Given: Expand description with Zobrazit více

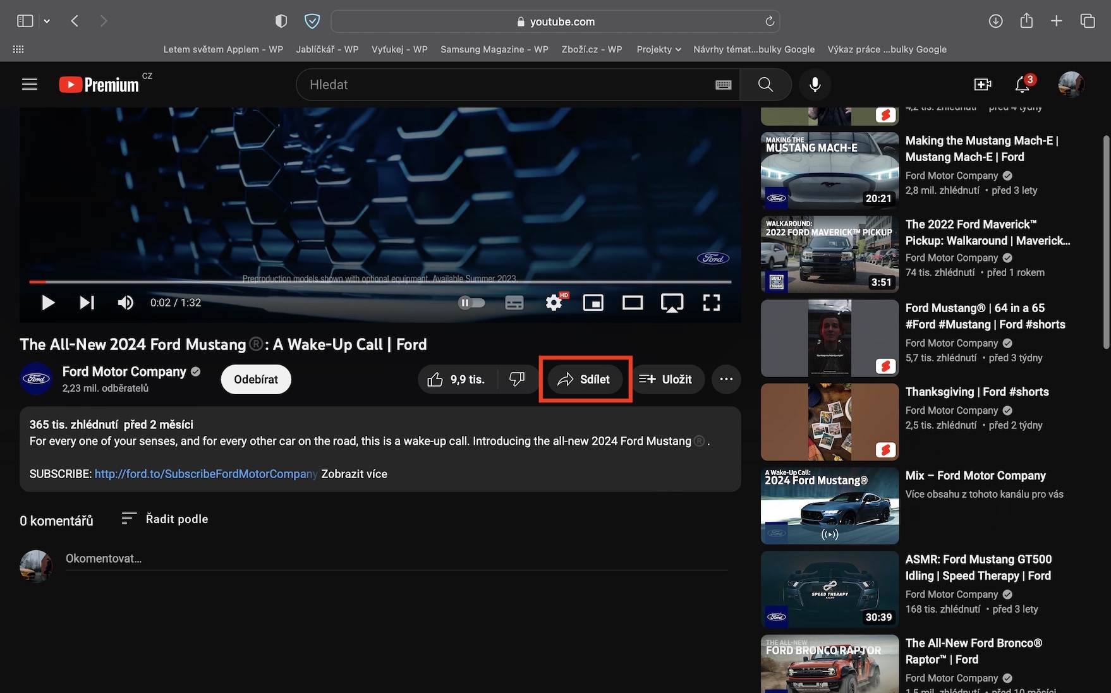Looking at the screenshot, I should click(x=354, y=474).
